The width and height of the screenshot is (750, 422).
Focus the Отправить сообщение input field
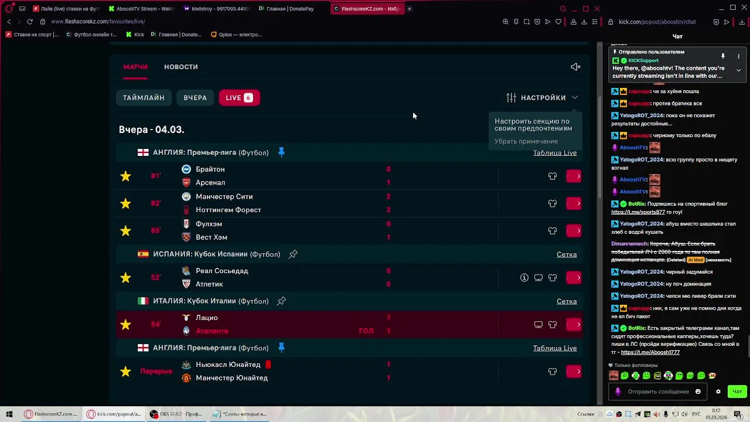[x=658, y=392]
